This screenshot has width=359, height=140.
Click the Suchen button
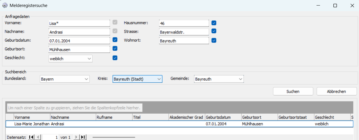pyautogui.click(x=293, y=91)
